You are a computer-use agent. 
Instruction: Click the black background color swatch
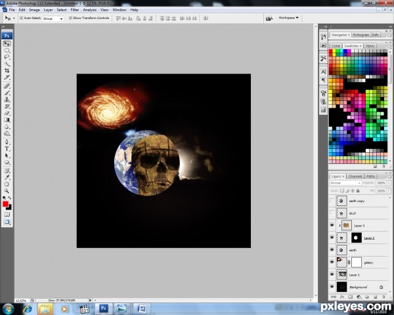[x=10, y=208]
